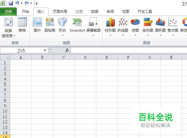Click cell D7 in the worksheet
The height and width of the screenshot is (138, 187).
pyautogui.click(x=85, y=95)
